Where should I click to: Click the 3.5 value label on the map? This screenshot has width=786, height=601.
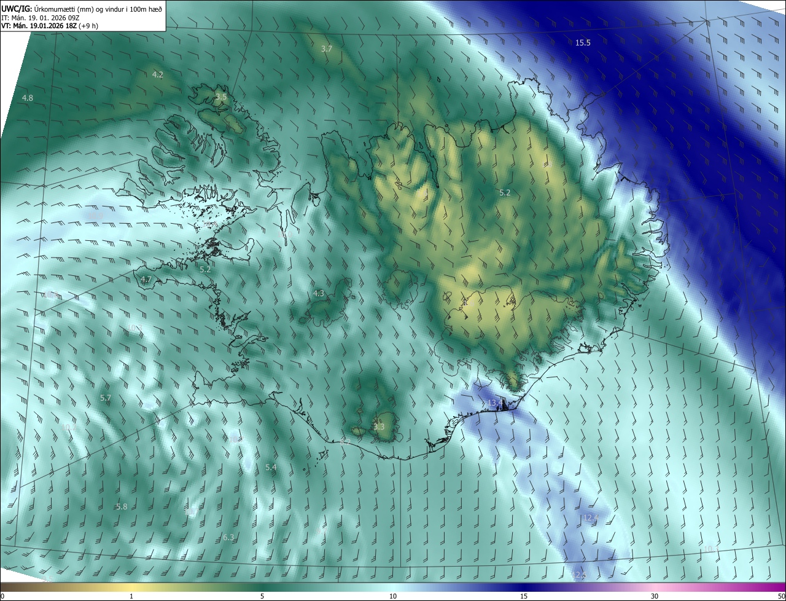(x=221, y=97)
